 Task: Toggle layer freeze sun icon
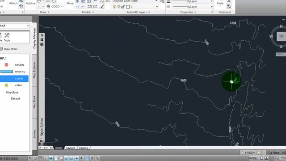point(119,7)
